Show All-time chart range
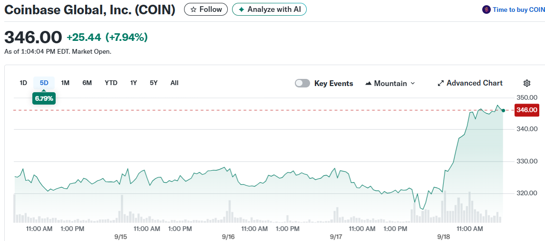The width and height of the screenshot is (545, 241). (x=175, y=83)
